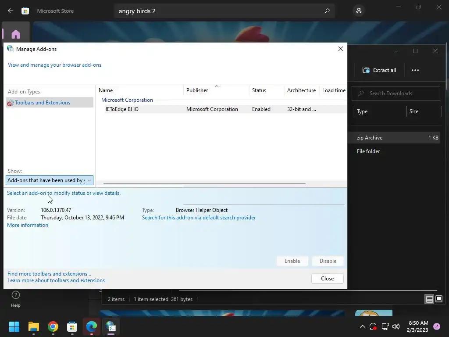449x337 pixels.
Task: Switch File Explorer to large icons view
Action: point(438,299)
